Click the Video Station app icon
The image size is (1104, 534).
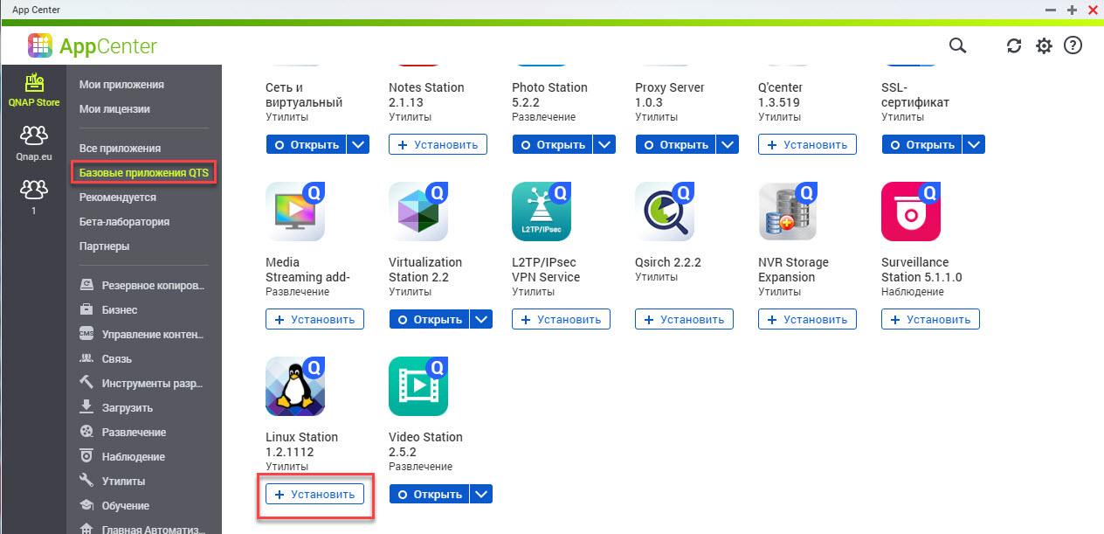tap(418, 386)
